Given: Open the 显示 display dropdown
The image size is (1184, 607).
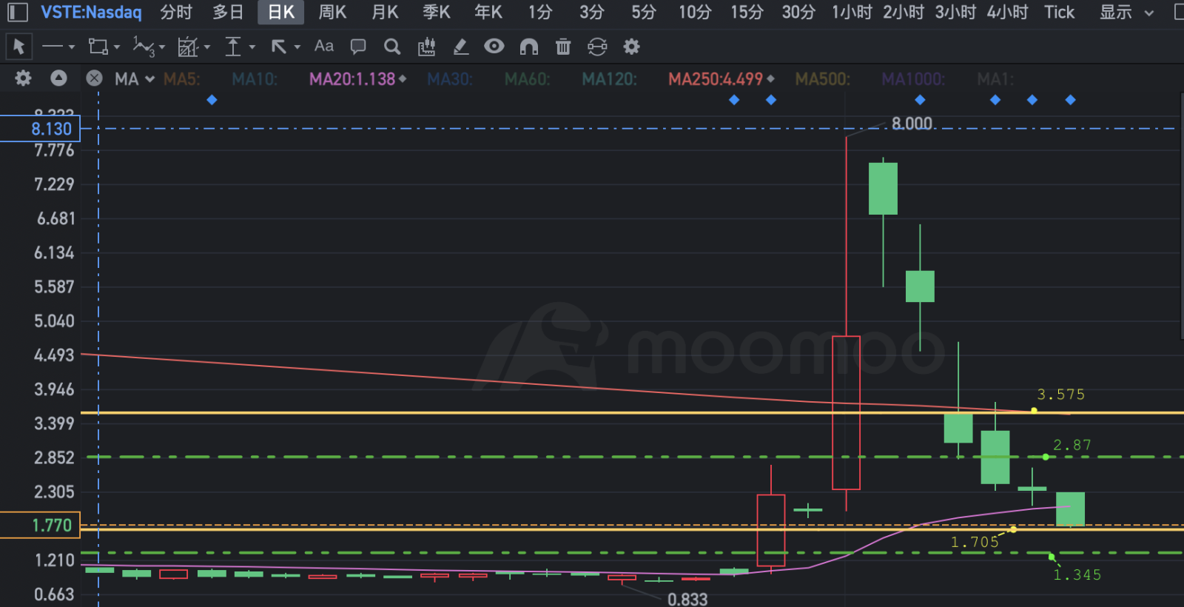Looking at the screenshot, I should 1126,13.
